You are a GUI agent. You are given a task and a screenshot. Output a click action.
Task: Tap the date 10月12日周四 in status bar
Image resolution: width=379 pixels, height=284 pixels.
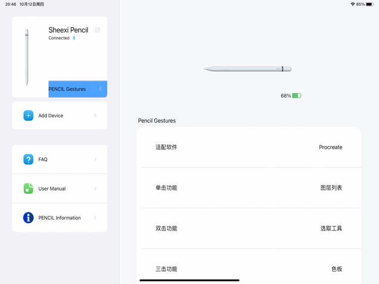[x=32, y=4]
